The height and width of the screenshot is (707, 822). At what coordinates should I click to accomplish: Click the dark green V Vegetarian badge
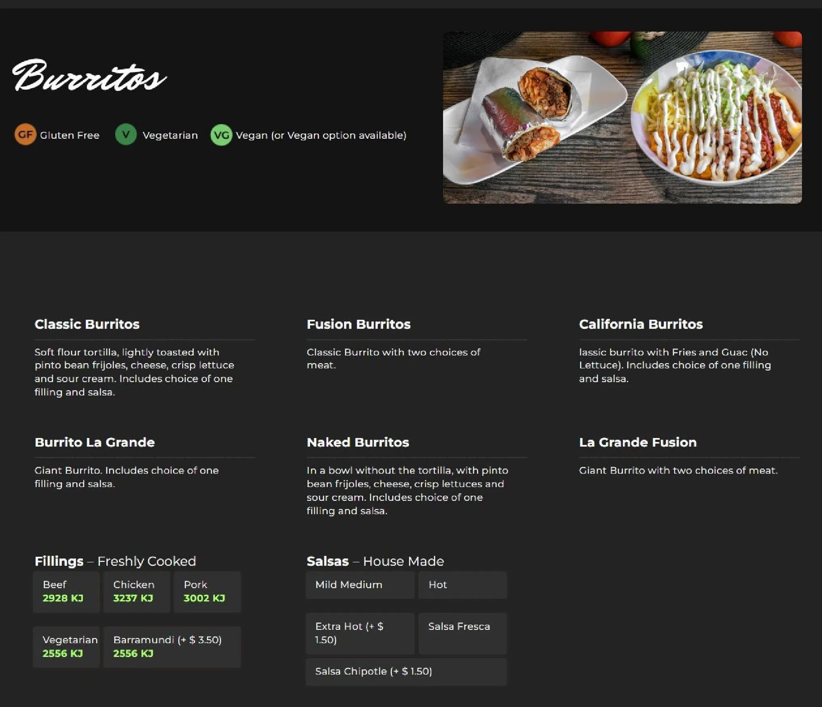tap(125, 134)
